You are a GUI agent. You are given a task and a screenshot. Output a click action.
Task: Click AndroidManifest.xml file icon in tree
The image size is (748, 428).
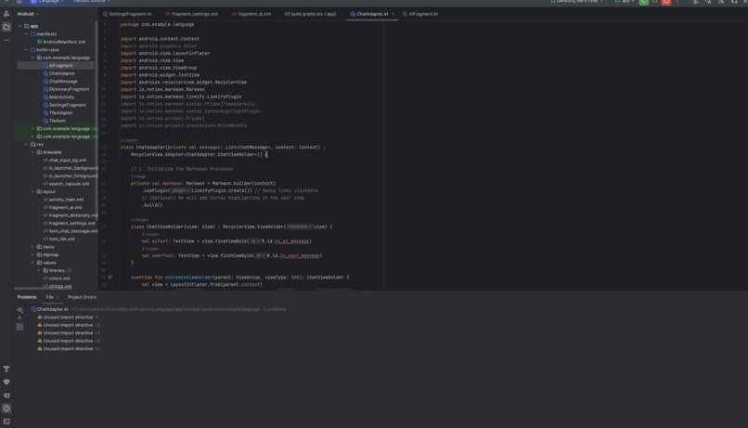pos(39,42)
